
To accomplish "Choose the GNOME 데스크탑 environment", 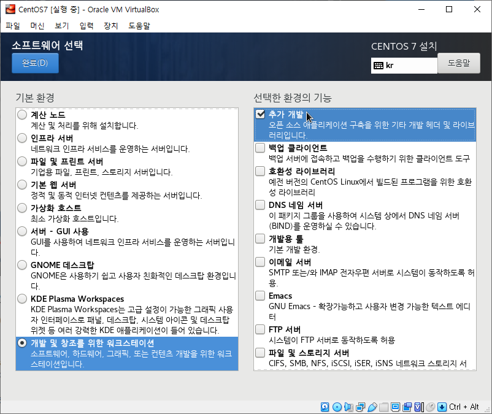I will click(22, 265).
